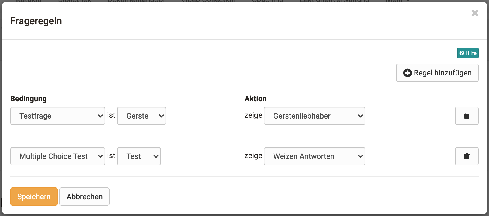
Task: Open the Gerstenliebhaber action dropdown
Action: click(x=314, y=116)
